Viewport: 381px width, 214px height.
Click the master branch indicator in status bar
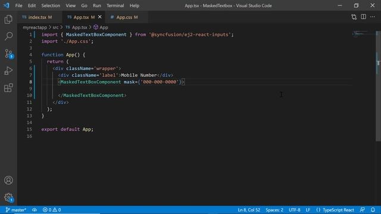(16, 210)
